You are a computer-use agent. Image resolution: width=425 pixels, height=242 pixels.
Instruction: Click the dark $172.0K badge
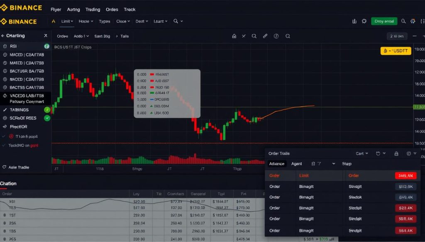pos(406,187)
